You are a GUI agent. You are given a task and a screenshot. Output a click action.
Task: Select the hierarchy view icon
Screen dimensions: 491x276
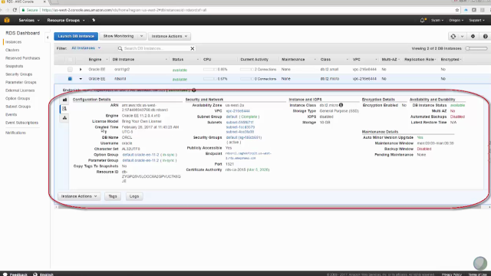[x=64, y=118]
